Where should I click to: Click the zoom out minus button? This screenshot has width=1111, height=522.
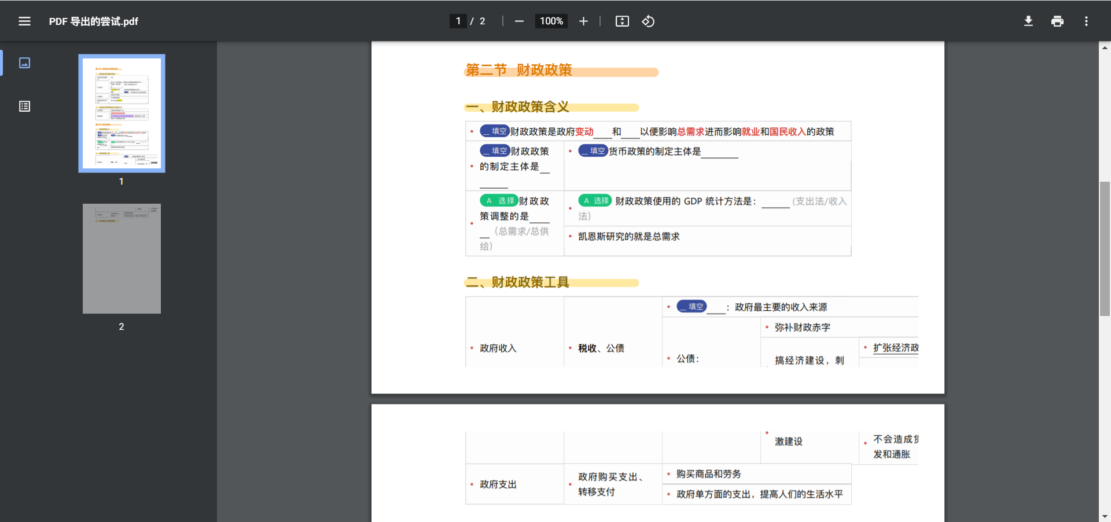coord(519,21)
